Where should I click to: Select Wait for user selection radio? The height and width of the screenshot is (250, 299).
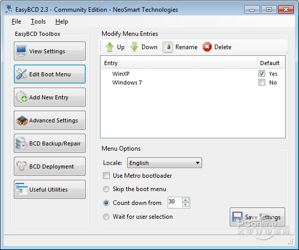coord(106,217)
